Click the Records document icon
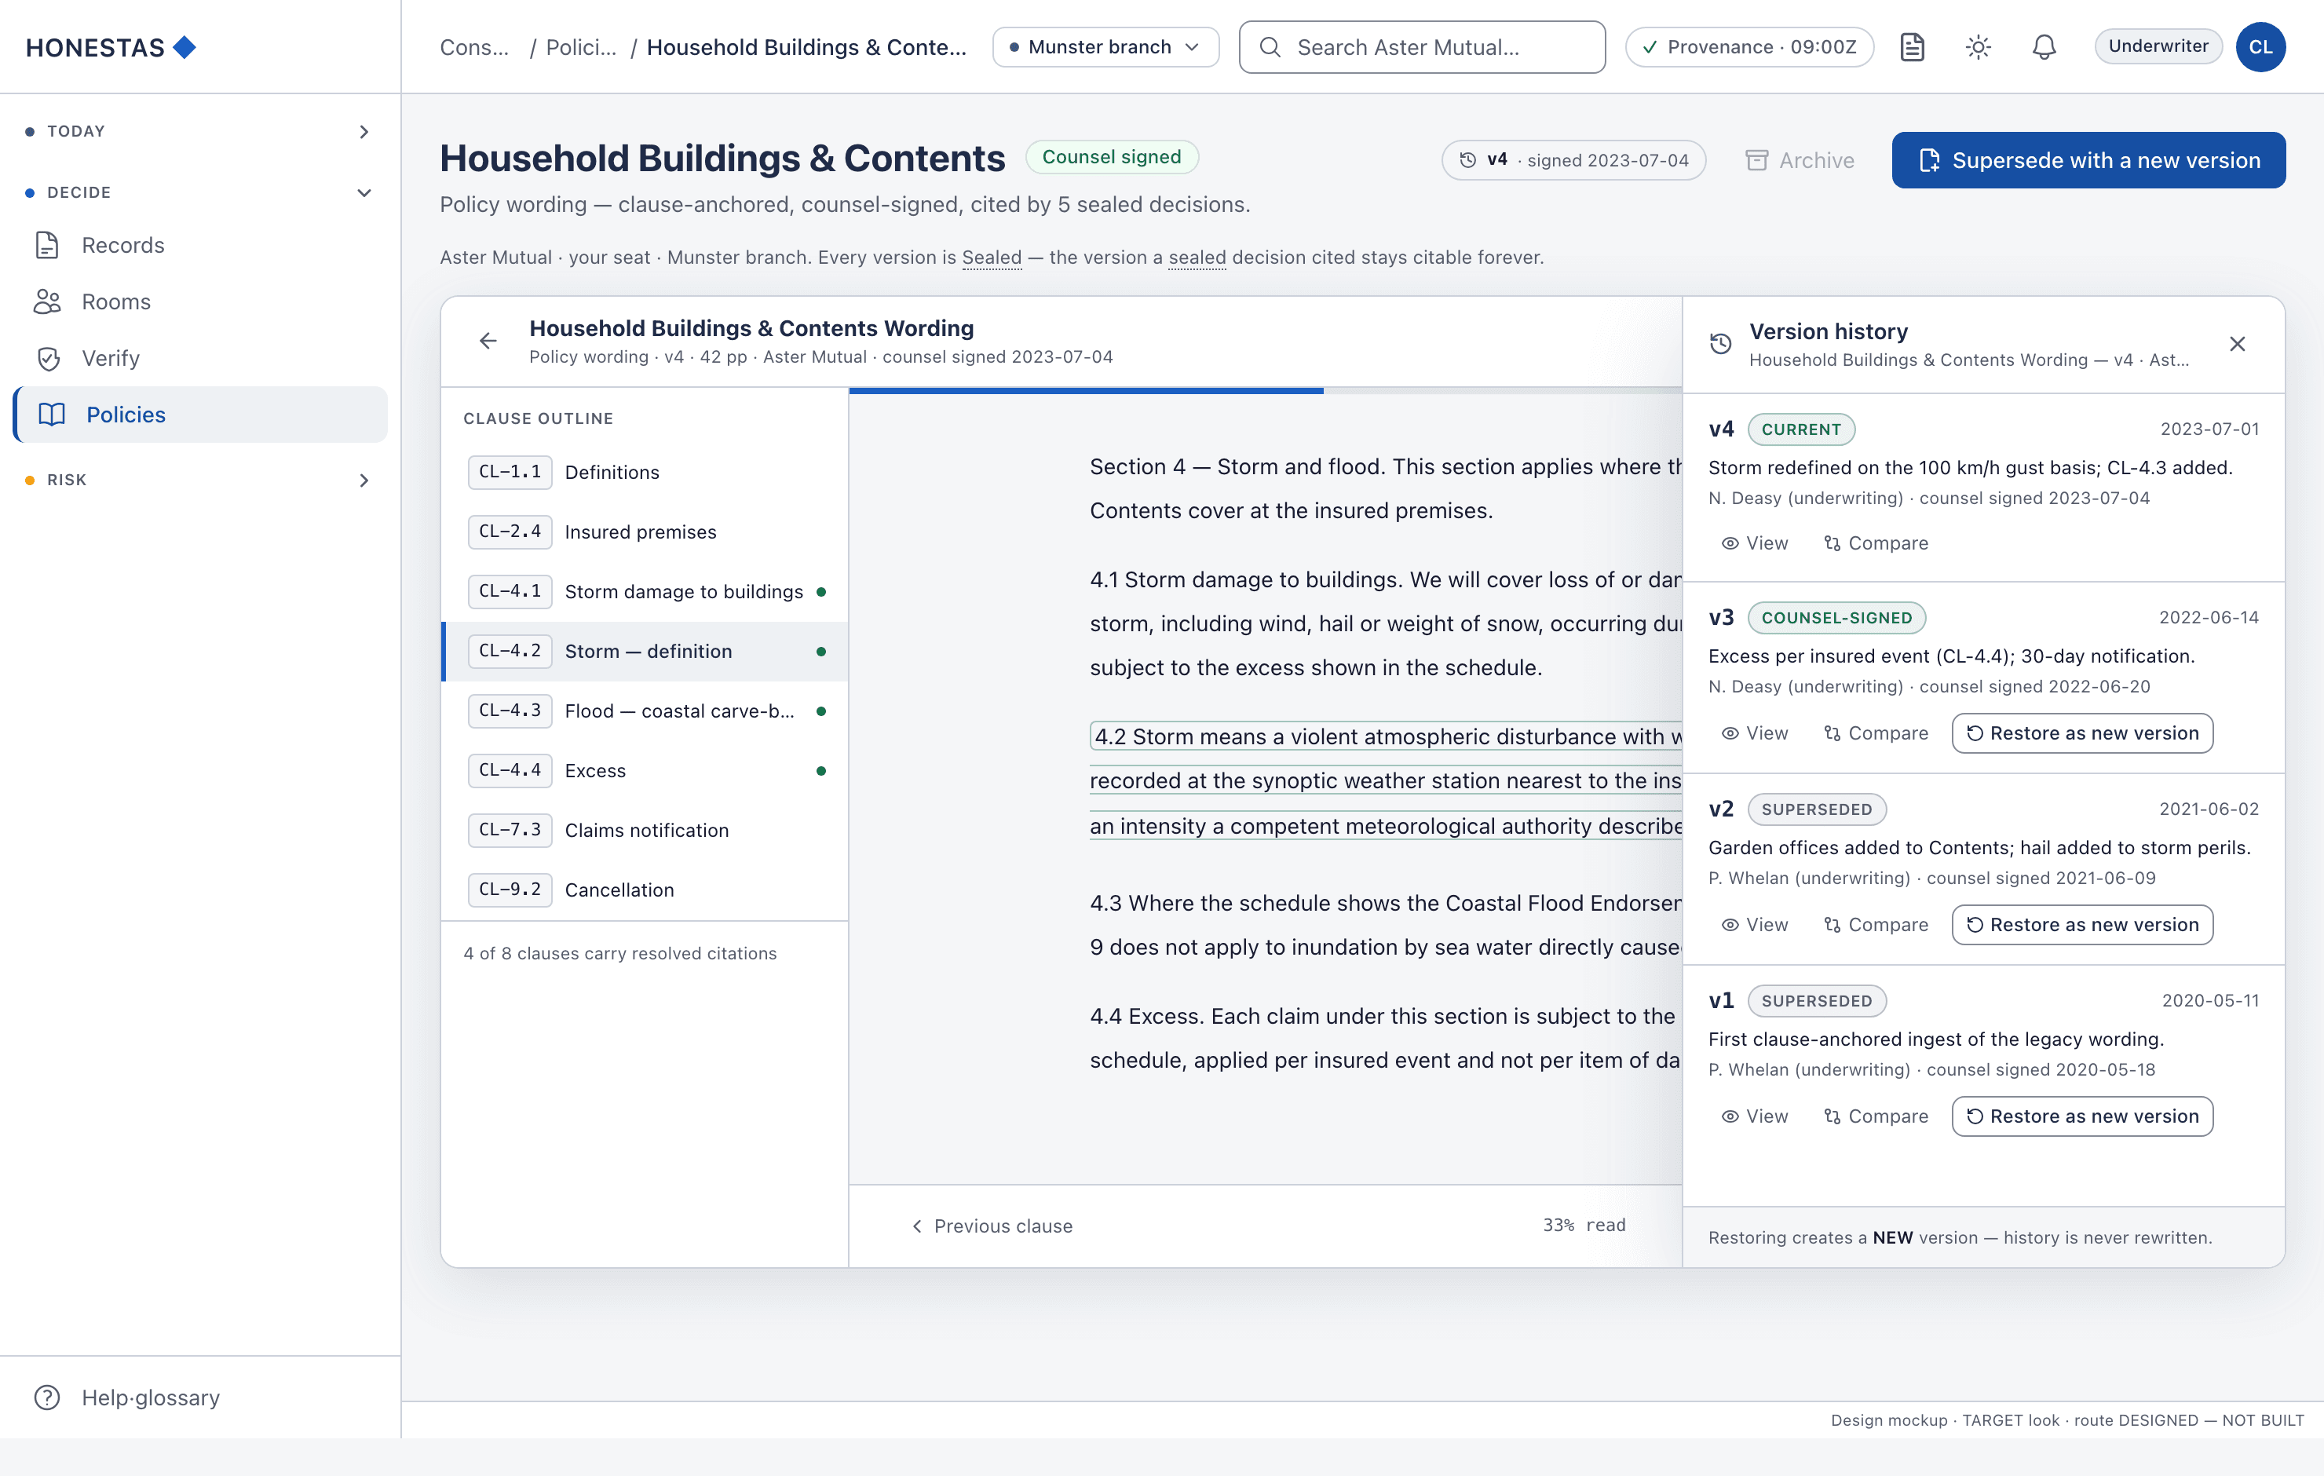The width and height of the screenshot is (2324, 1476). [47, 245]
